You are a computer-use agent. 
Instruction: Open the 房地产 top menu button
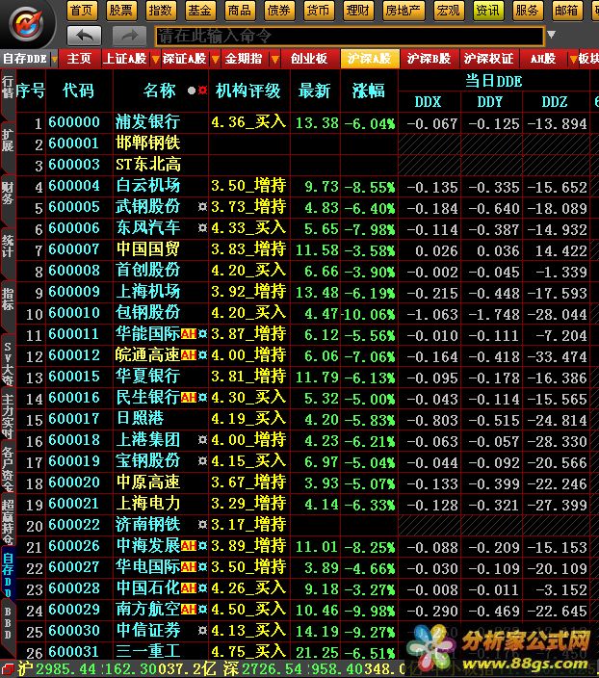pyautogui.click(x=403, y=10)
